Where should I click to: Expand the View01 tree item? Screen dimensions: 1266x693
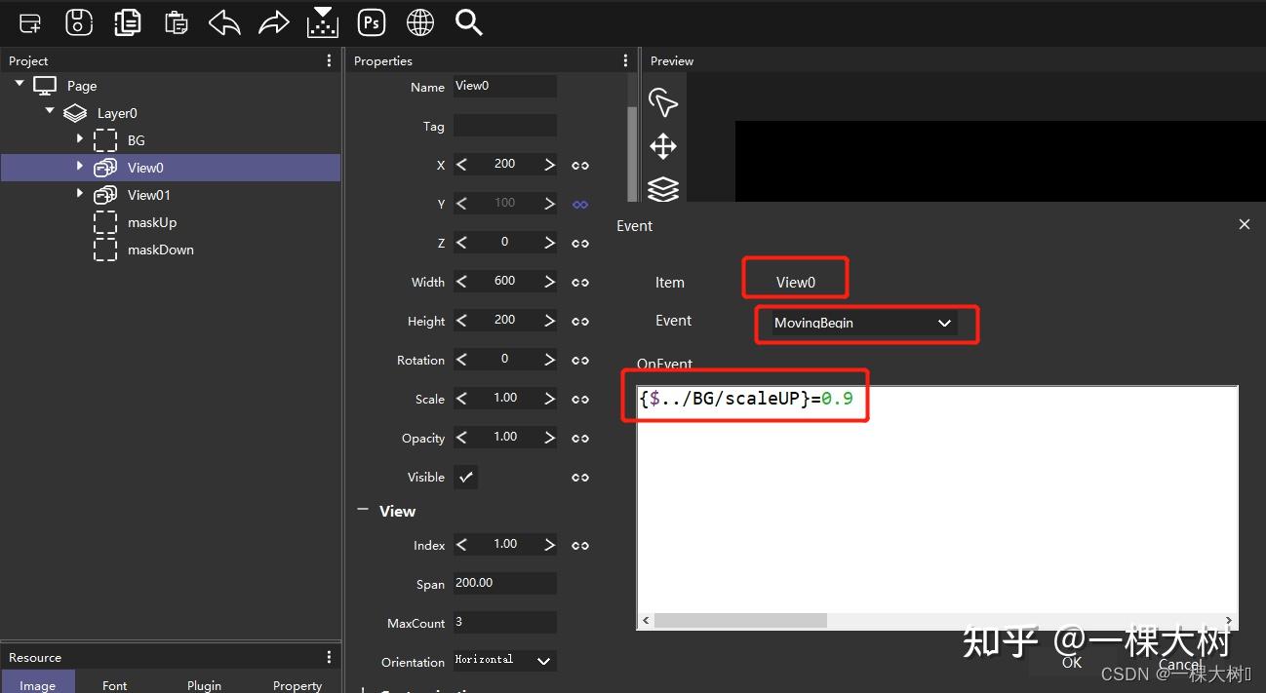[79, 194]
